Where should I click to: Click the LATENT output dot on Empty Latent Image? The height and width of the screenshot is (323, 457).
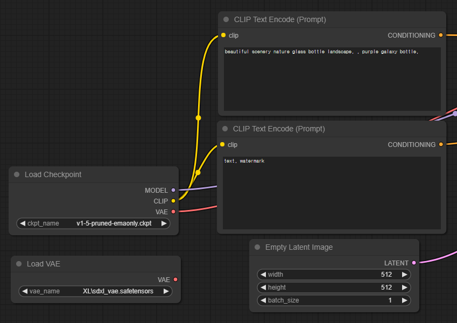point(413,263)
